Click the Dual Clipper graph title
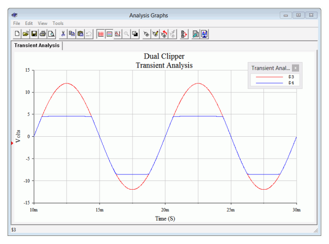The height and width of the screenshot is (244, 329). tap(164, 56)
